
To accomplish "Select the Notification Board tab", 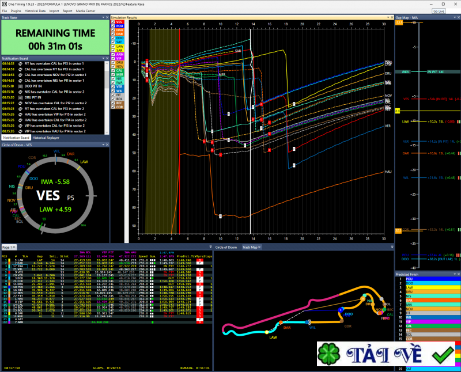I will click(x=16, y=138).
